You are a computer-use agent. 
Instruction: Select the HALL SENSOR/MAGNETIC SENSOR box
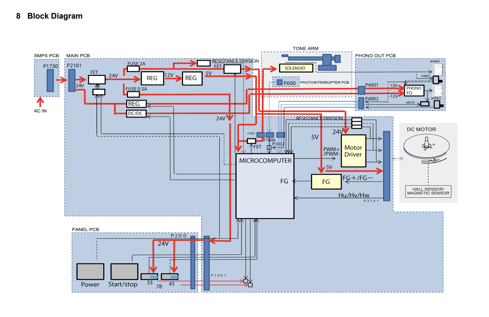tap(428, 191)
